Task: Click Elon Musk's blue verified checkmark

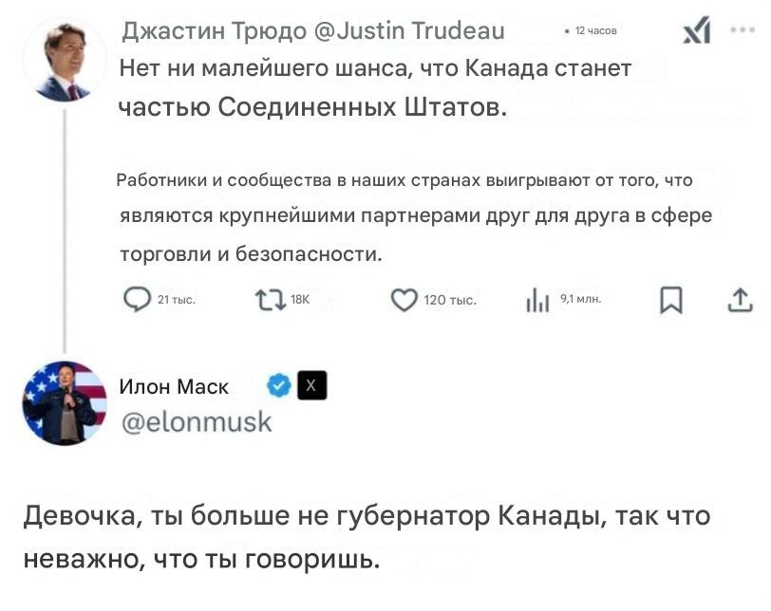Action: pos(278,386)
